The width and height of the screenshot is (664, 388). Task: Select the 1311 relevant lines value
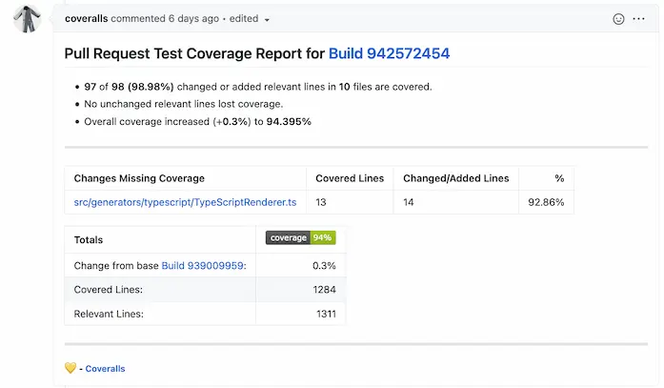325,313
